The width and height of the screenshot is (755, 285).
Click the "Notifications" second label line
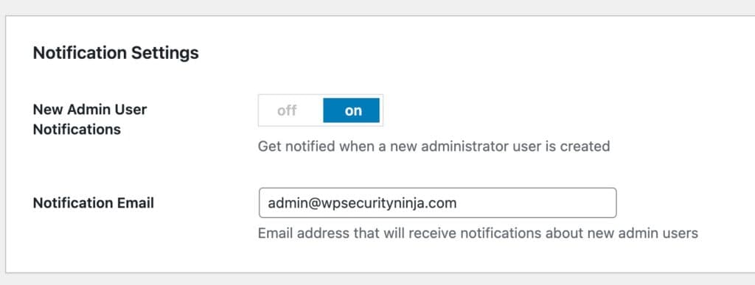[77, 130]
